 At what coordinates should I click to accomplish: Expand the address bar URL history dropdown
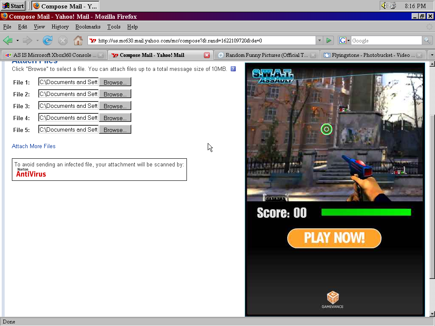319,40
